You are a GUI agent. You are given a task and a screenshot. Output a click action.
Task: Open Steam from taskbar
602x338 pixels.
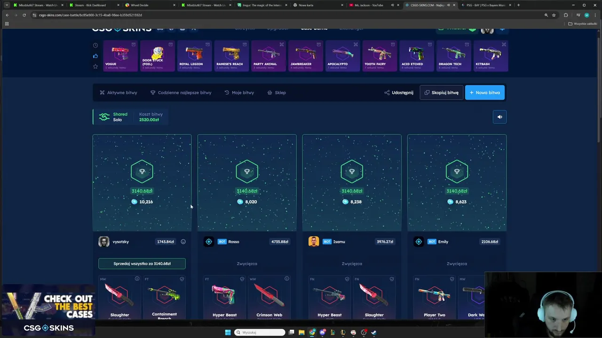click(x=374, y=332)
